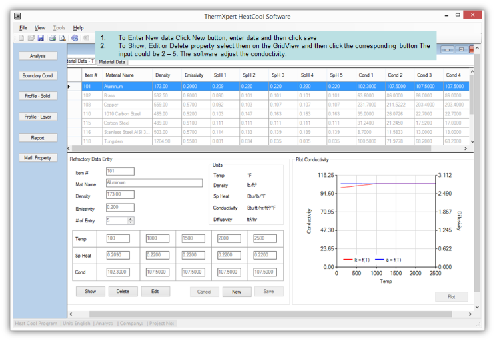Click the main panel's bottom scroll right arrow
This screenshot has width=495, height=341.
470,314
